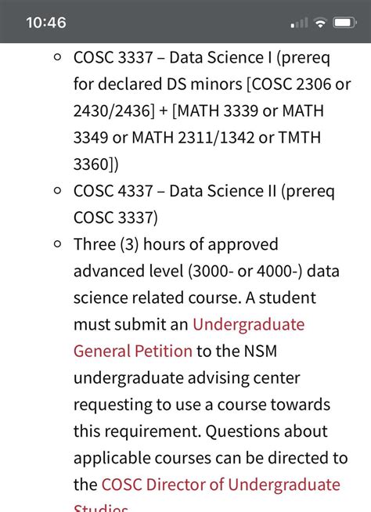Tap the 10:46 clock in status bar
This screenshot has width=371, height=512.
pos(46,23)
